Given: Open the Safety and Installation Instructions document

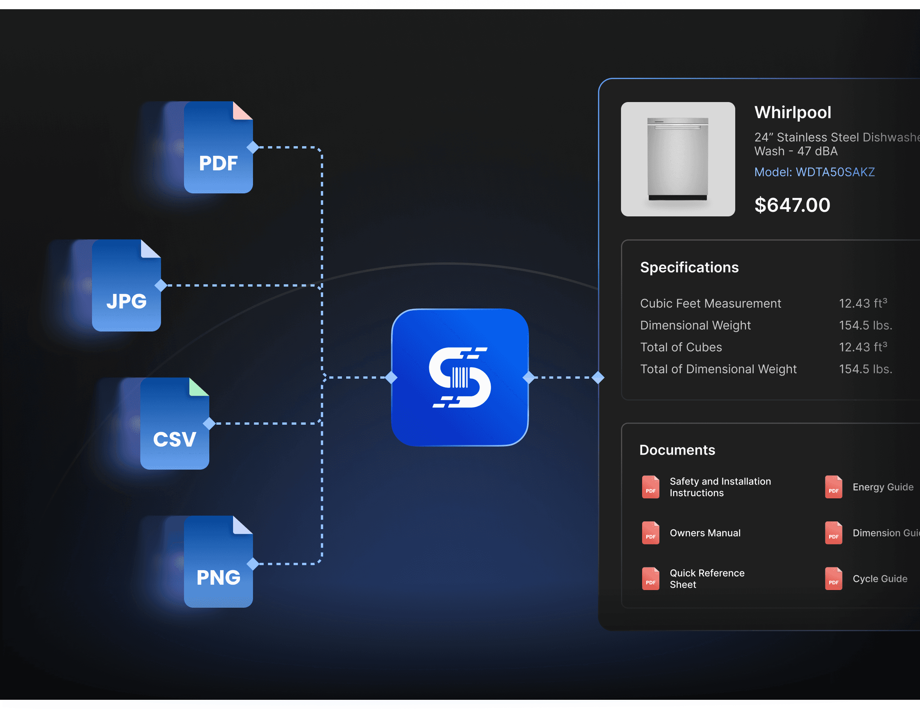Looking at the screenshot, I should pos(720,487).
